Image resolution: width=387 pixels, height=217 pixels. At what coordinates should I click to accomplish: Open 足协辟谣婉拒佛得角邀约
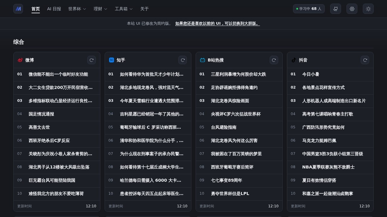[234, 87]
